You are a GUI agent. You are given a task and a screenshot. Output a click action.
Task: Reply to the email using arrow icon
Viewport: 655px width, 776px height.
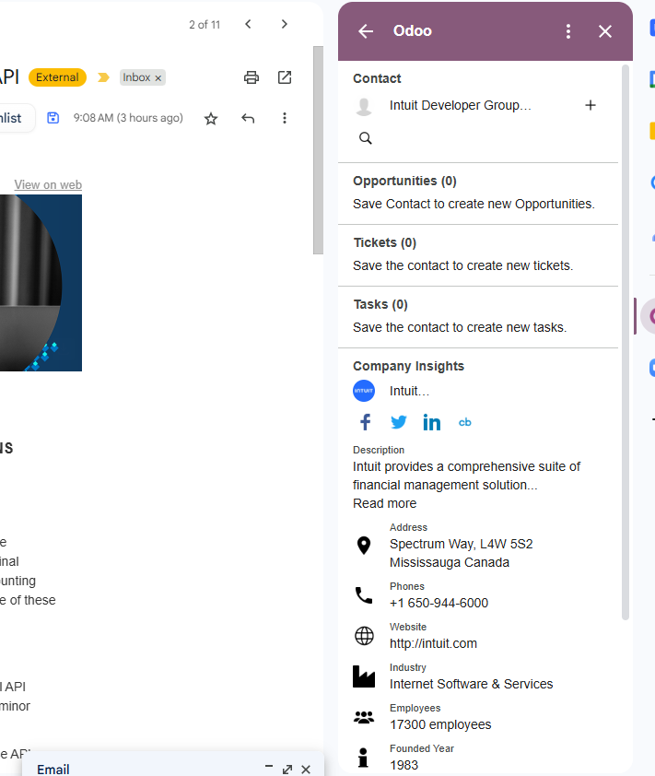tap(248, 118)
